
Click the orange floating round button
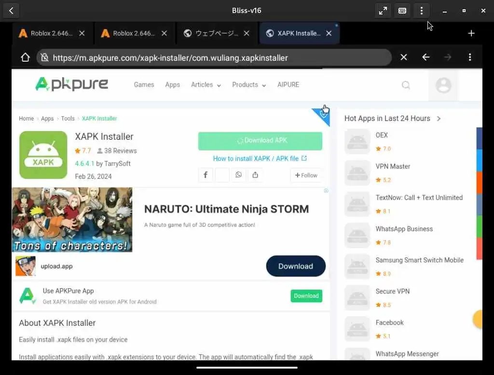[478, 319]
